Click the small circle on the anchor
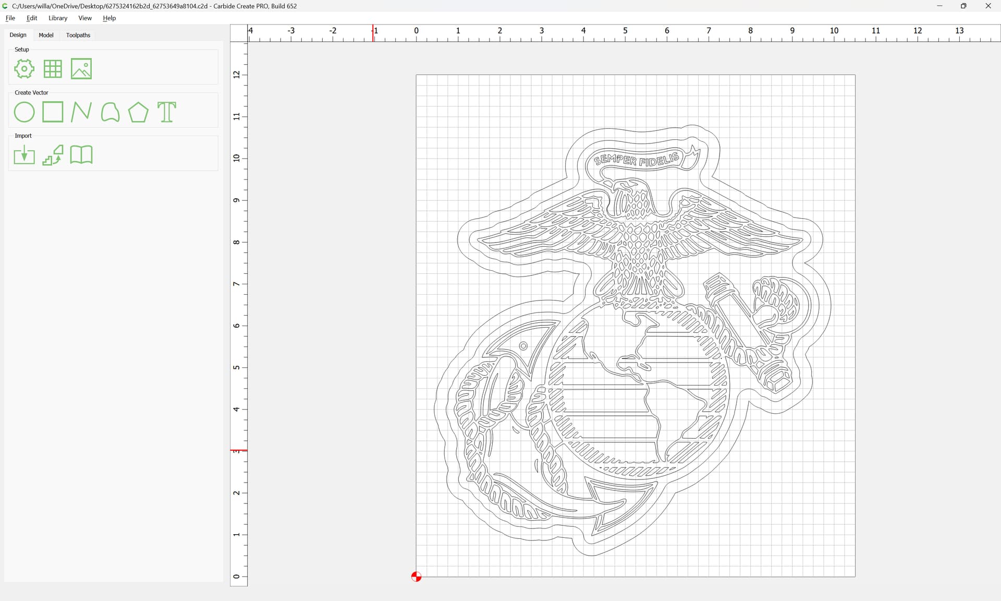The image size is (1001, 601). pyautogui.click(x=523, y=346)
